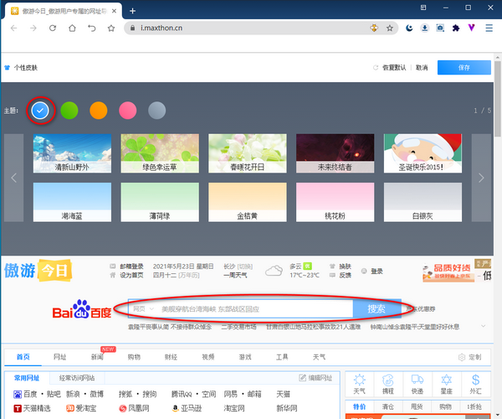Open the night mode moon icon
The image size is (502, 419).
(409, 28)
